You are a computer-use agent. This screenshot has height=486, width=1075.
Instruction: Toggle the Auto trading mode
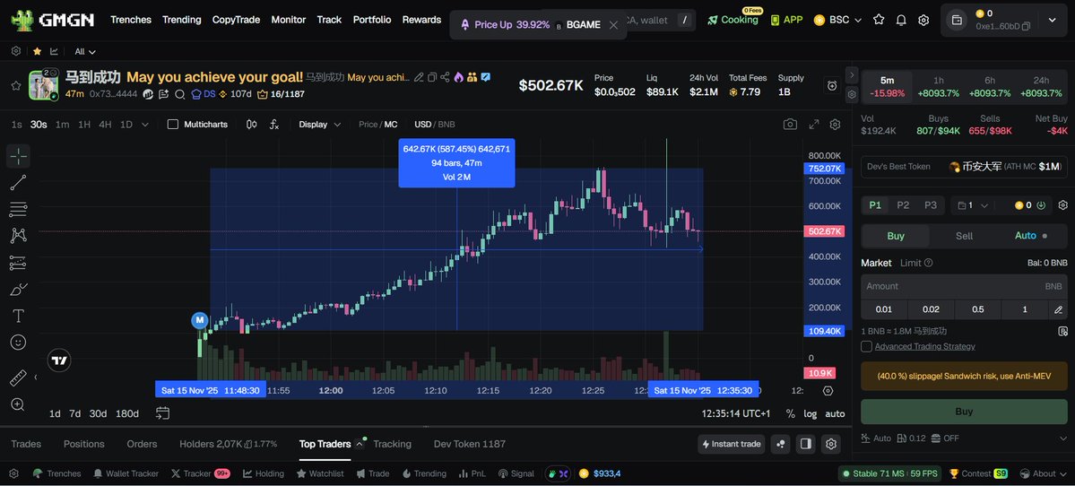coord(1033,235)
